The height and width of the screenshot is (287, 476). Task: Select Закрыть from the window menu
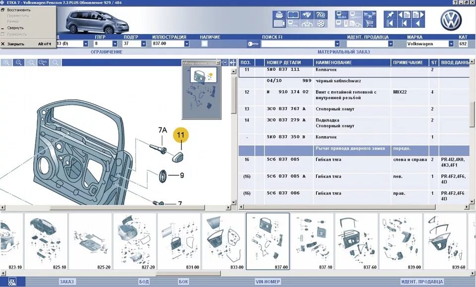click(x=15, y=44)
